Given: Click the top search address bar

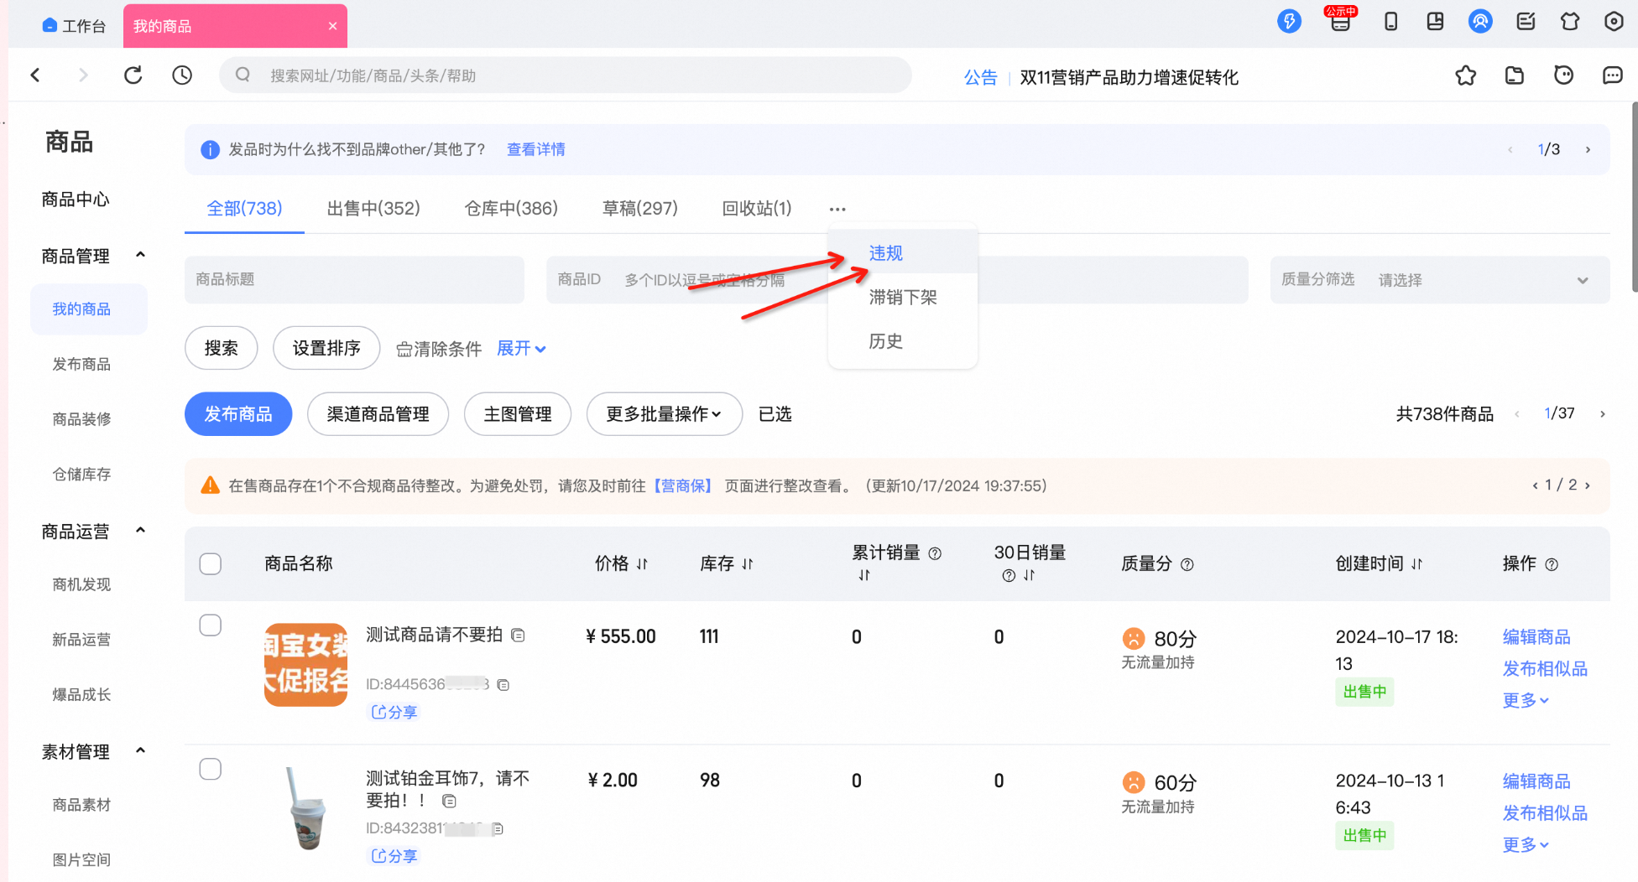Looking at the screenshot, I should (566, 75).
